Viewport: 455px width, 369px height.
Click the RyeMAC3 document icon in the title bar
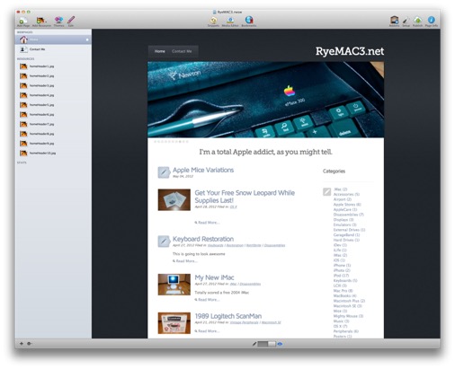click(214, 12)
